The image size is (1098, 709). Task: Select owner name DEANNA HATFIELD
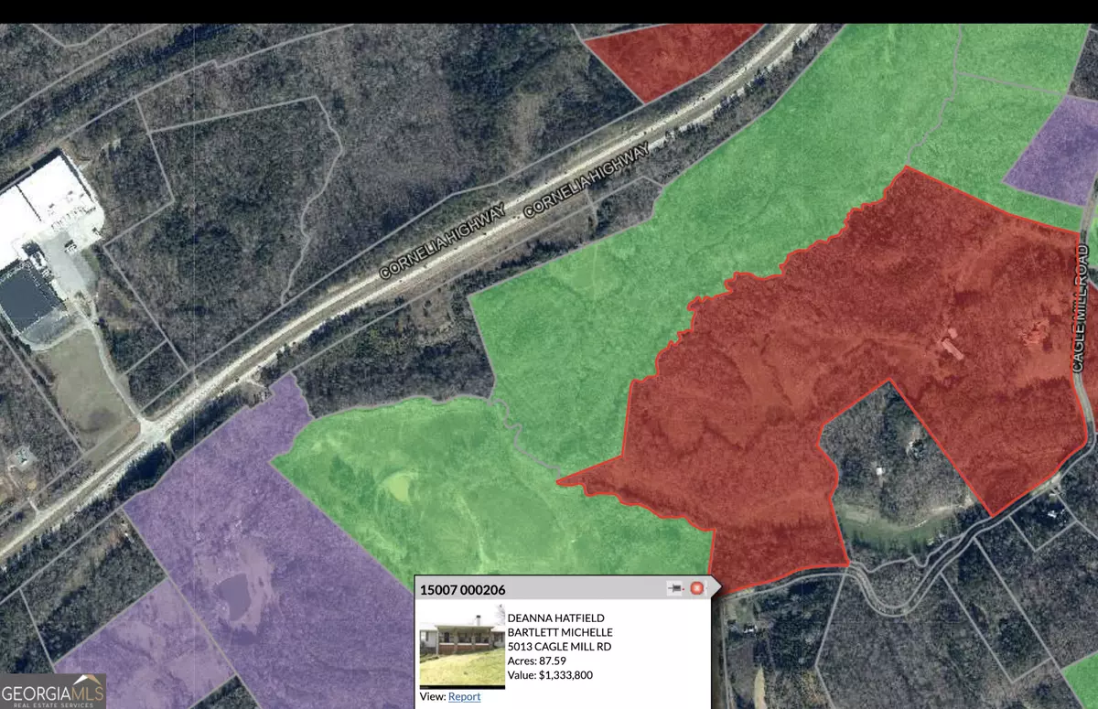pos(556,619)
